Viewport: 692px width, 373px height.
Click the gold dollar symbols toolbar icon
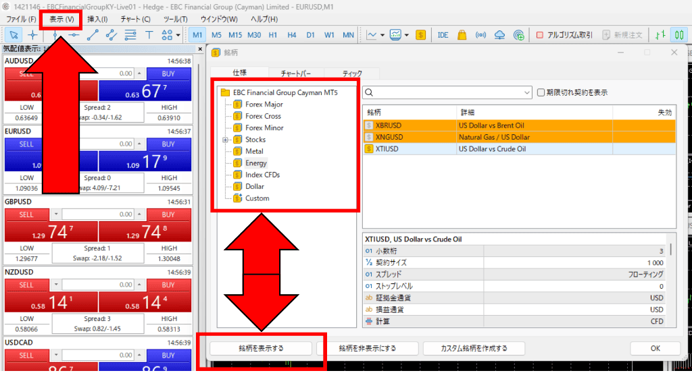[420, 35]
